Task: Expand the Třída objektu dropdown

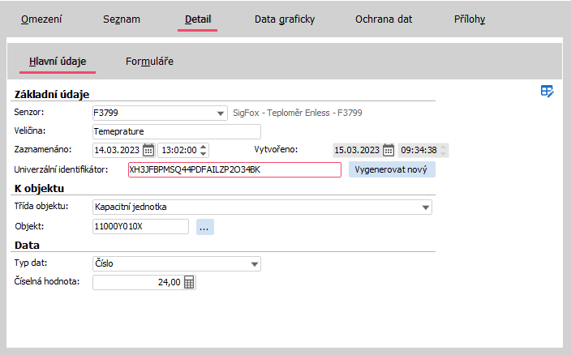Action: click(427, 207)
